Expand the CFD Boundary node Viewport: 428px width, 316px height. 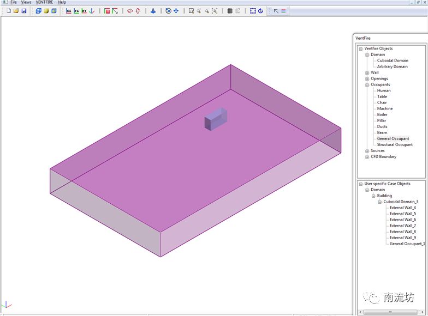[367, 157]
